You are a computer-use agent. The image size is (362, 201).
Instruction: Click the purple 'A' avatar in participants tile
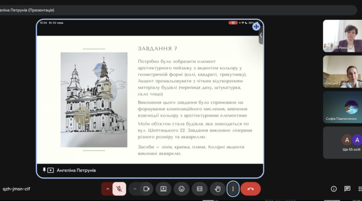tap(357, 140)
